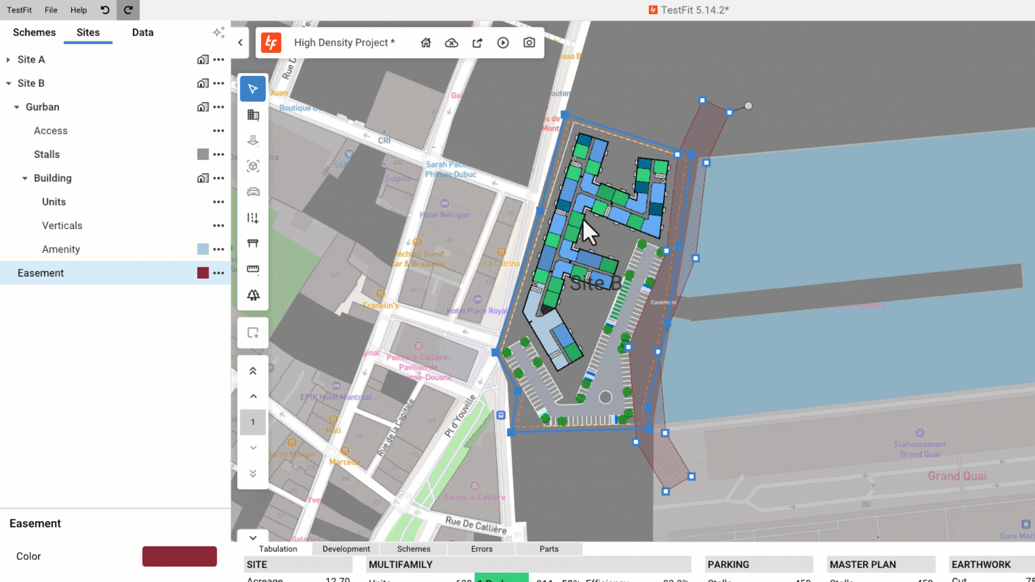Open the home icon in project bar
The height and width of the screenshot is (582, 1035).
click(426, 43)
